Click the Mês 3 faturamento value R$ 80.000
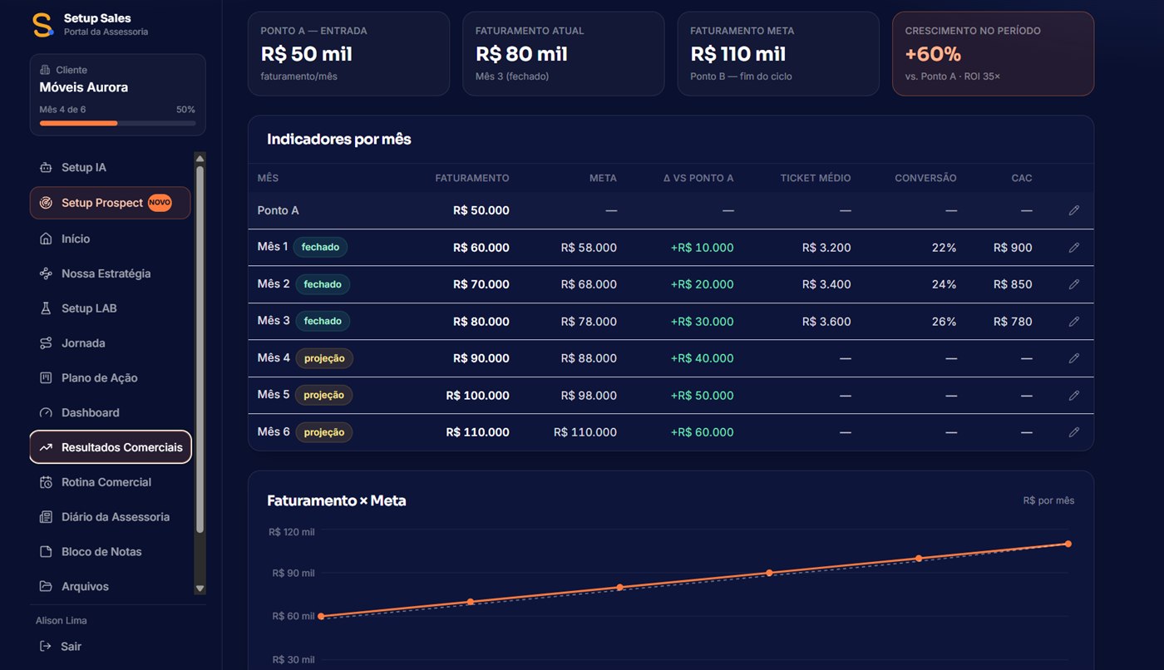 click(x=481, y=322)
